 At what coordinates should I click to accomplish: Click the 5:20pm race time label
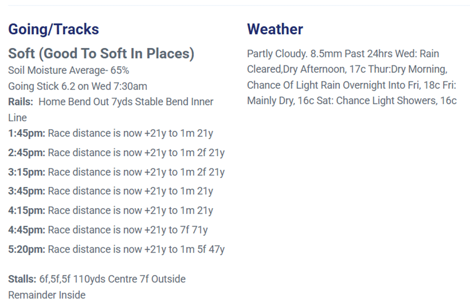click(26, 249)
